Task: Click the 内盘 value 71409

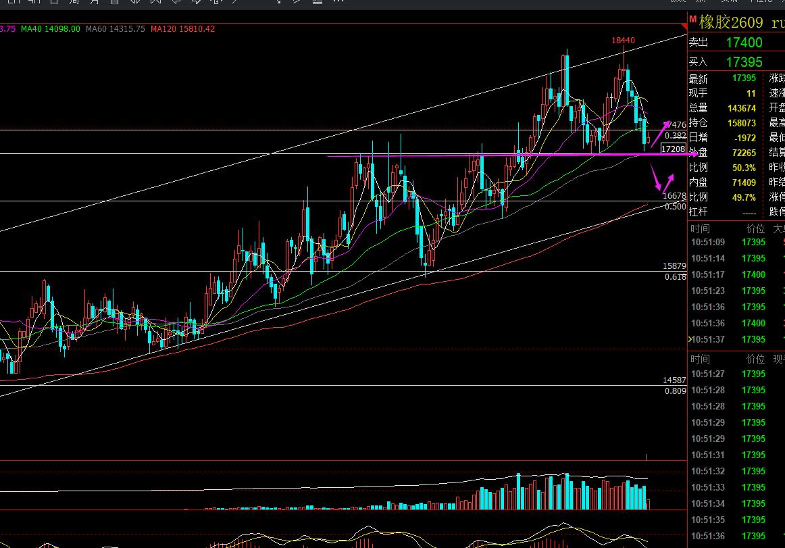Action: pyautogui.click(x=744, y=183)
